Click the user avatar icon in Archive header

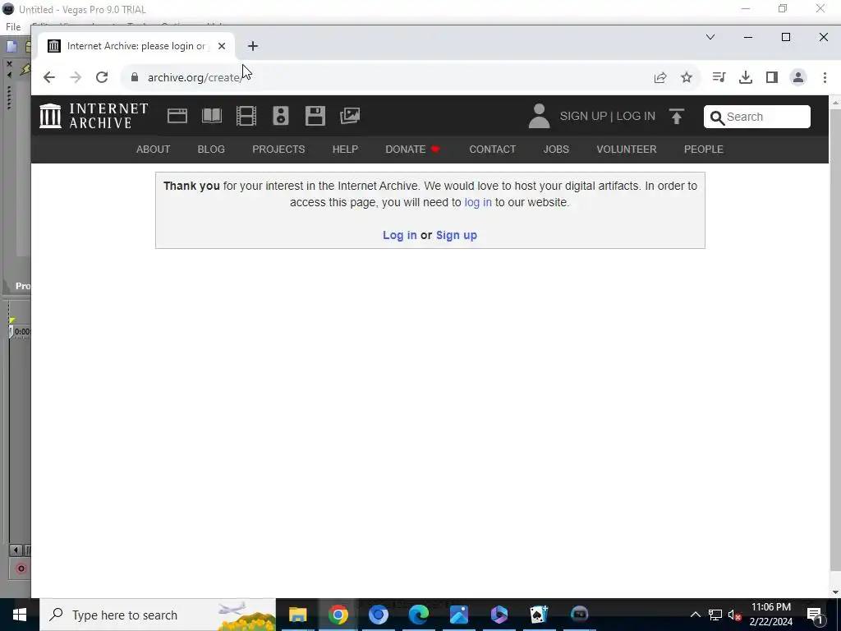pos(539,116)
